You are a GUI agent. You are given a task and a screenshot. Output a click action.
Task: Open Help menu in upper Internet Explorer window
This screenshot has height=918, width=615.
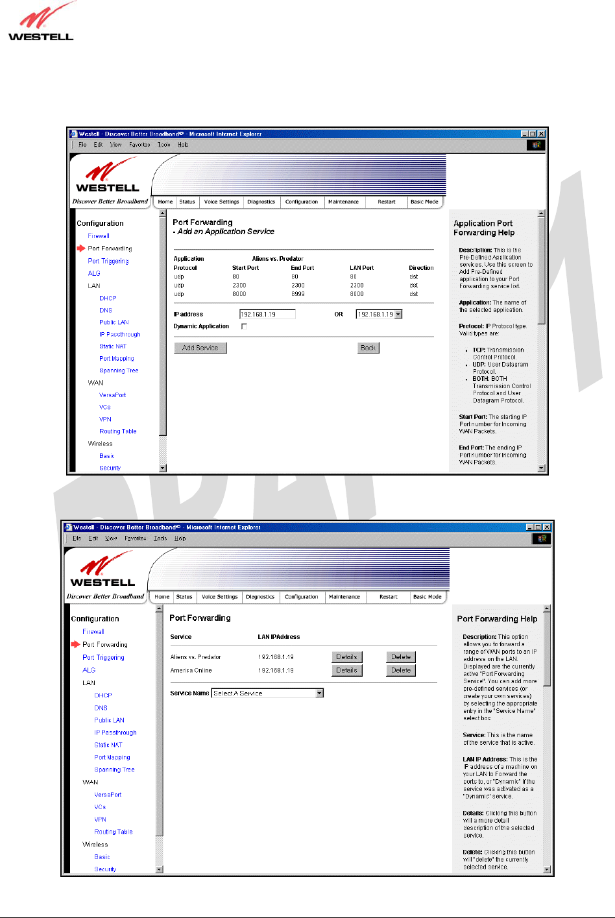click(183, 145)
